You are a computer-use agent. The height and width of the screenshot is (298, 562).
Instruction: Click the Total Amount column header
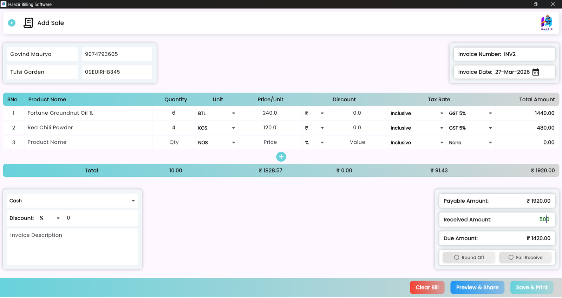coord(537,100)
